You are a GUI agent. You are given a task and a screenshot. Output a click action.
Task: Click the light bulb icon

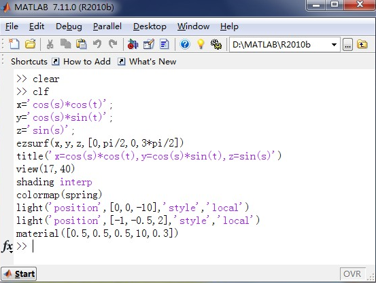tap(201, 44)
